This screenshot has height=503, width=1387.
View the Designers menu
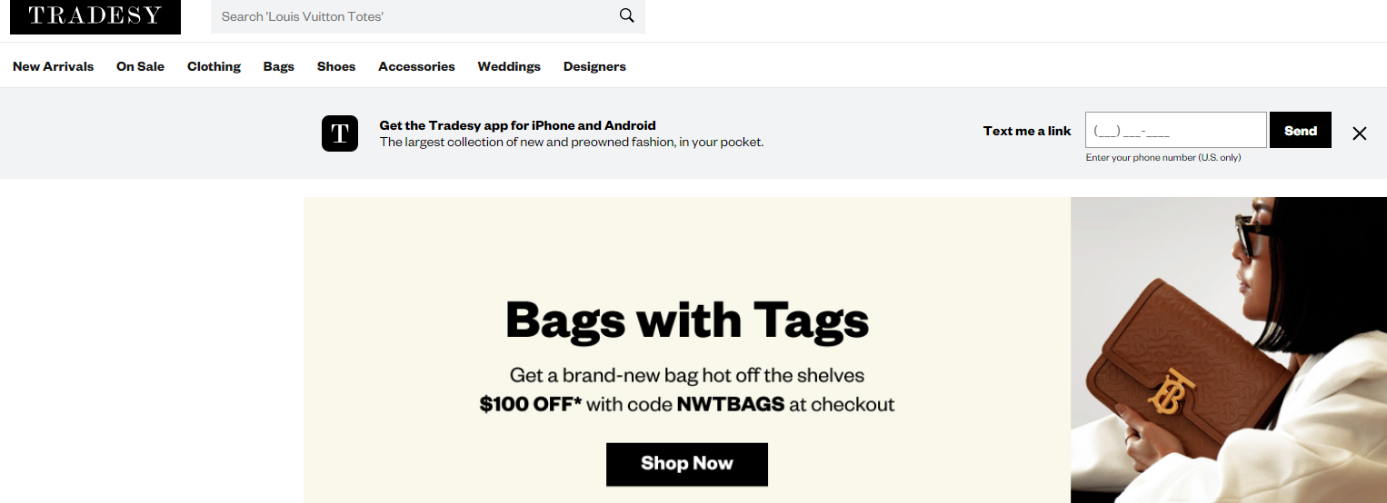point(594,66)
